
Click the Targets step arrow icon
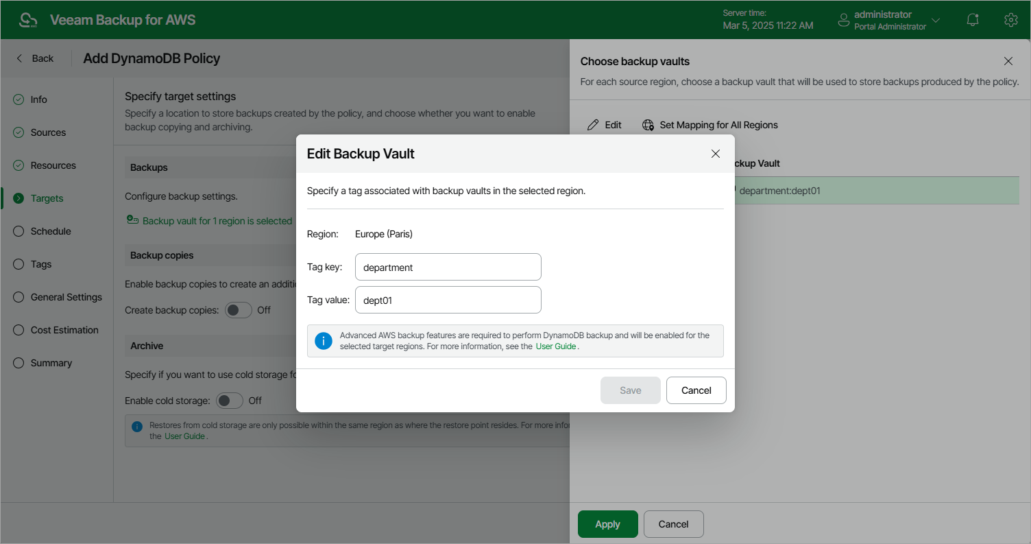pyautogui.click(x=19, y=198)
